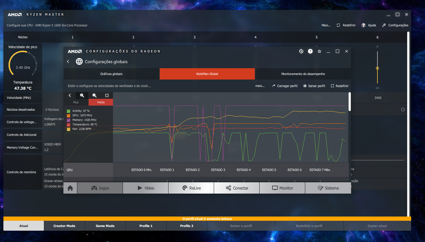Select the Atual profile tab

[x=24, y=226]
